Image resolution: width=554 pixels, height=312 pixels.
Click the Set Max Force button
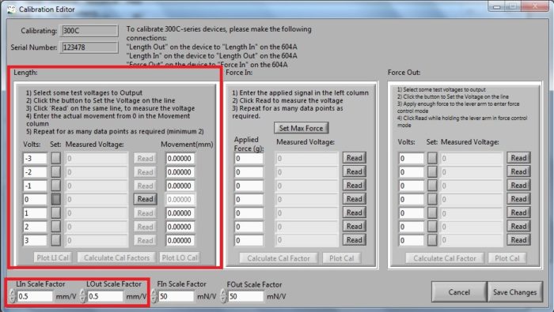302,128
